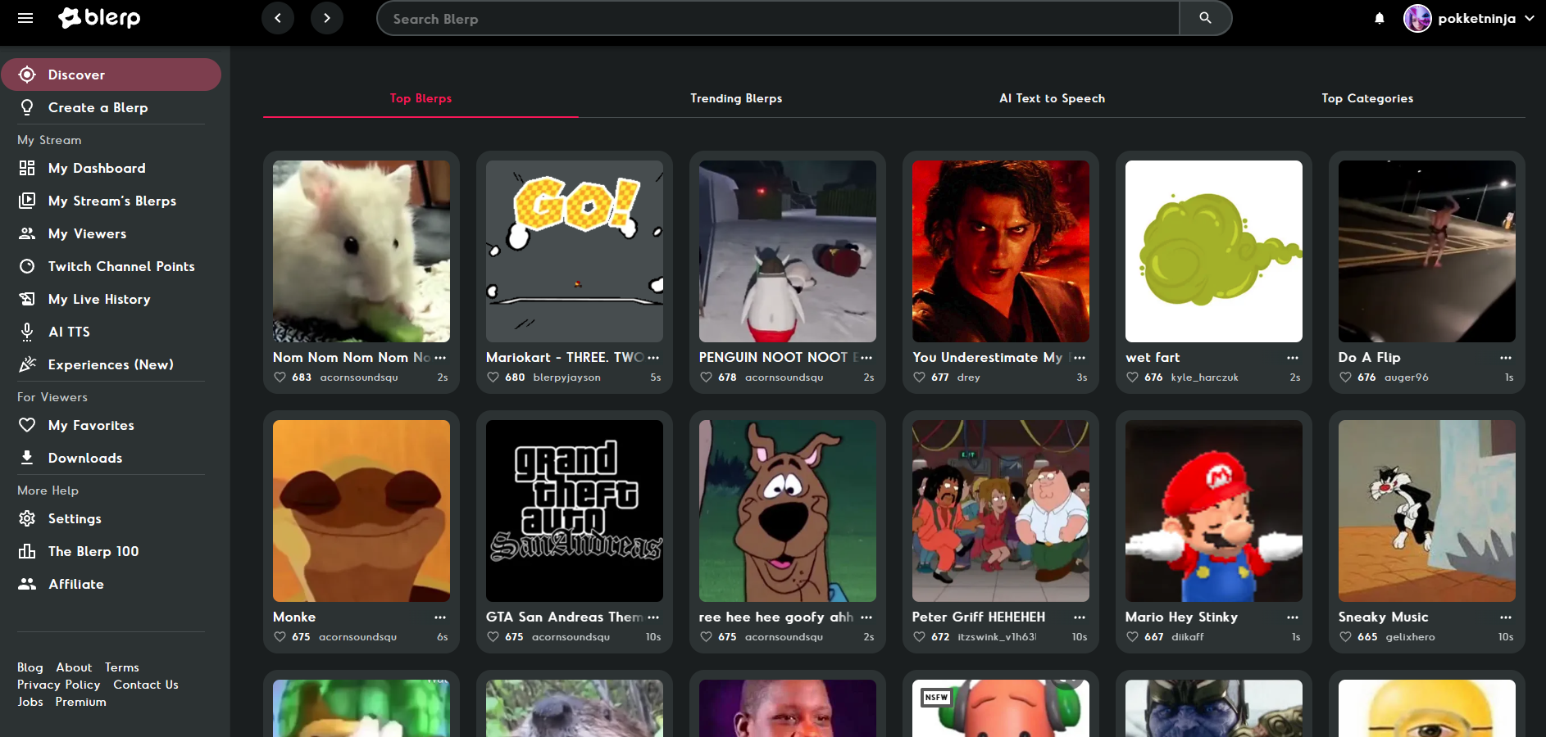
Task: Open more options for Mariokart blerp
Action: [x=653, y=358]
